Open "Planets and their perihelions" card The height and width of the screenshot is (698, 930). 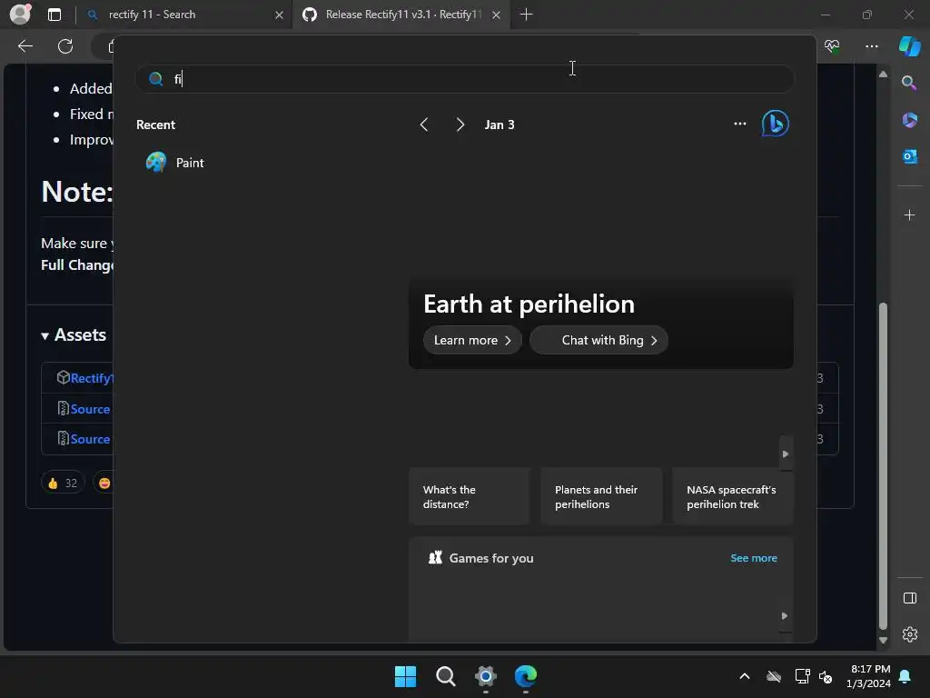[601, 497]
